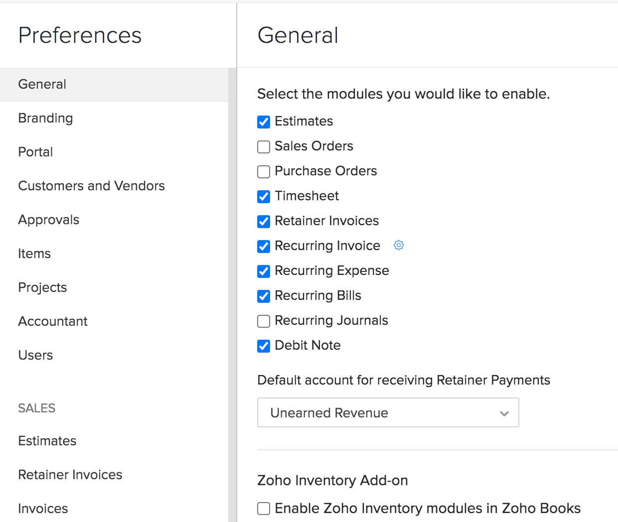Image resolution: width=618 pixels, height=522 pixels.
Task: Open Accountant preferences section
Action: click(53, 321)
